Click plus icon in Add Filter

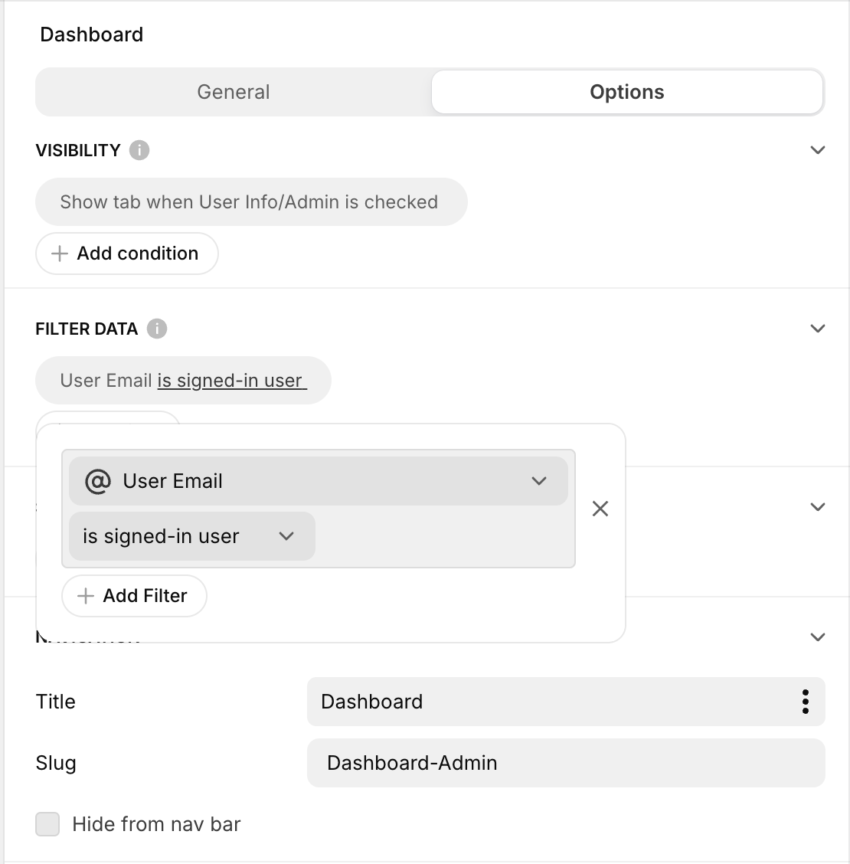(86, 596)
